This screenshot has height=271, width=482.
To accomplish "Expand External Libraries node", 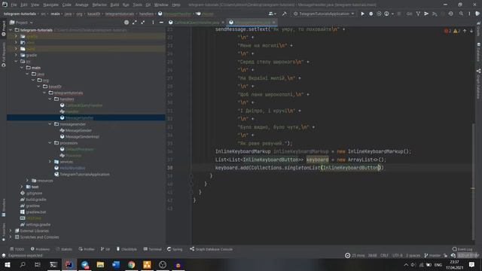I will (x=11, y=231).
